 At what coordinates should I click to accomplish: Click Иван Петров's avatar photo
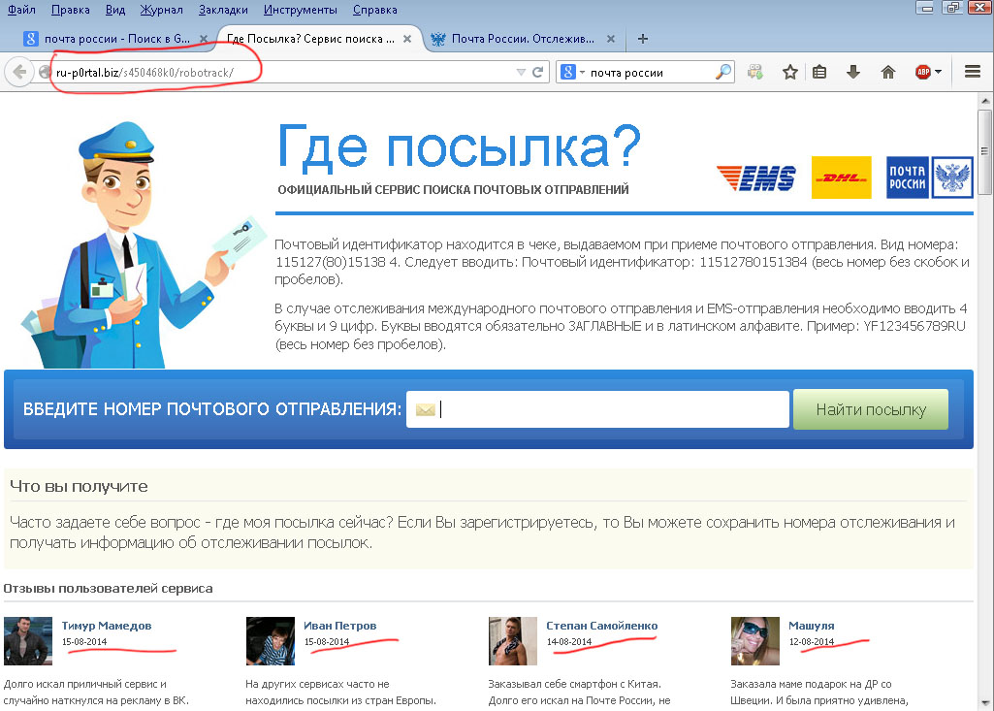coord(271,640)
